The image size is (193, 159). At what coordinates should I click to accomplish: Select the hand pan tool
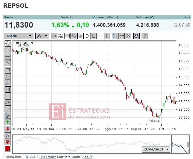pyautogui.click(x=8, y=44)
